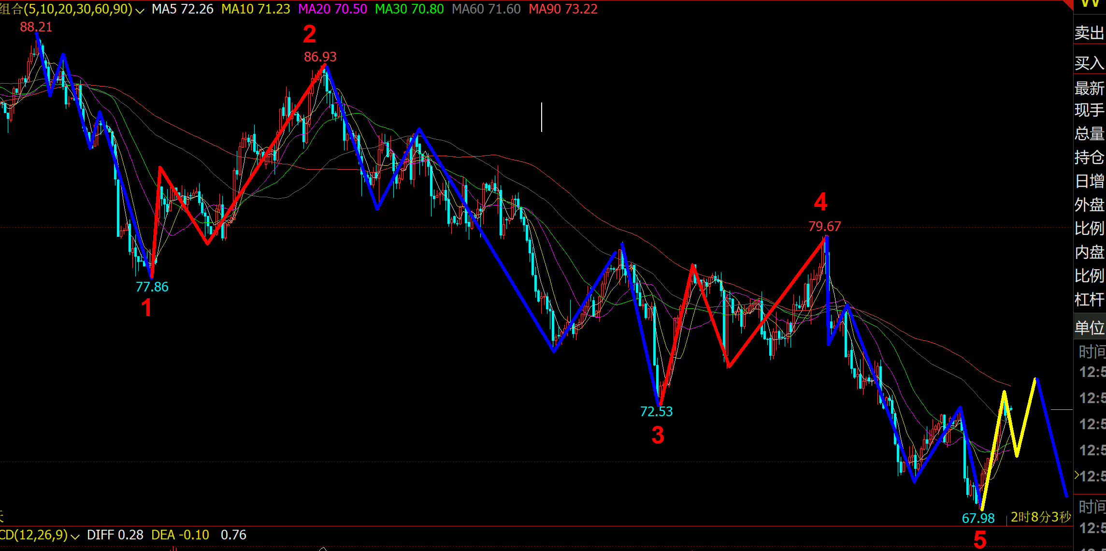The width and height of the screenshot is (1106, 551).
Task: Select the MA30 70.80 indicator label
Action: coord(409,9)
